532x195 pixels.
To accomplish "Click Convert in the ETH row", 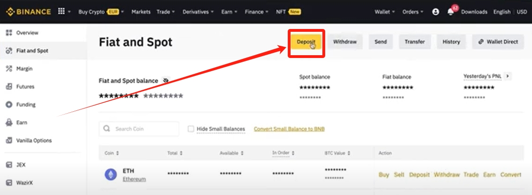I will [510, 174].
